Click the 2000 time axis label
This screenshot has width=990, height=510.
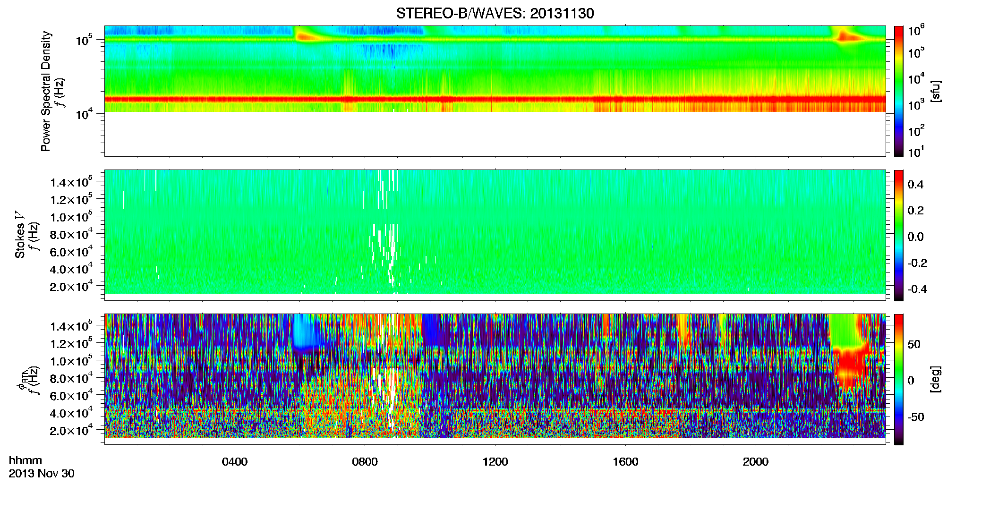pyautogui.click(x=756, y=462)
